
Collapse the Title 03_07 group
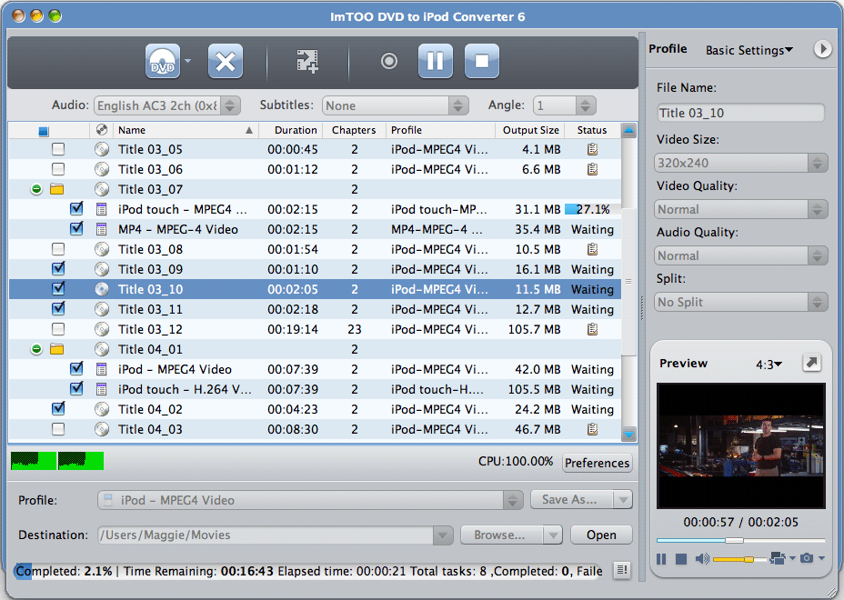[x=36, y=189]
